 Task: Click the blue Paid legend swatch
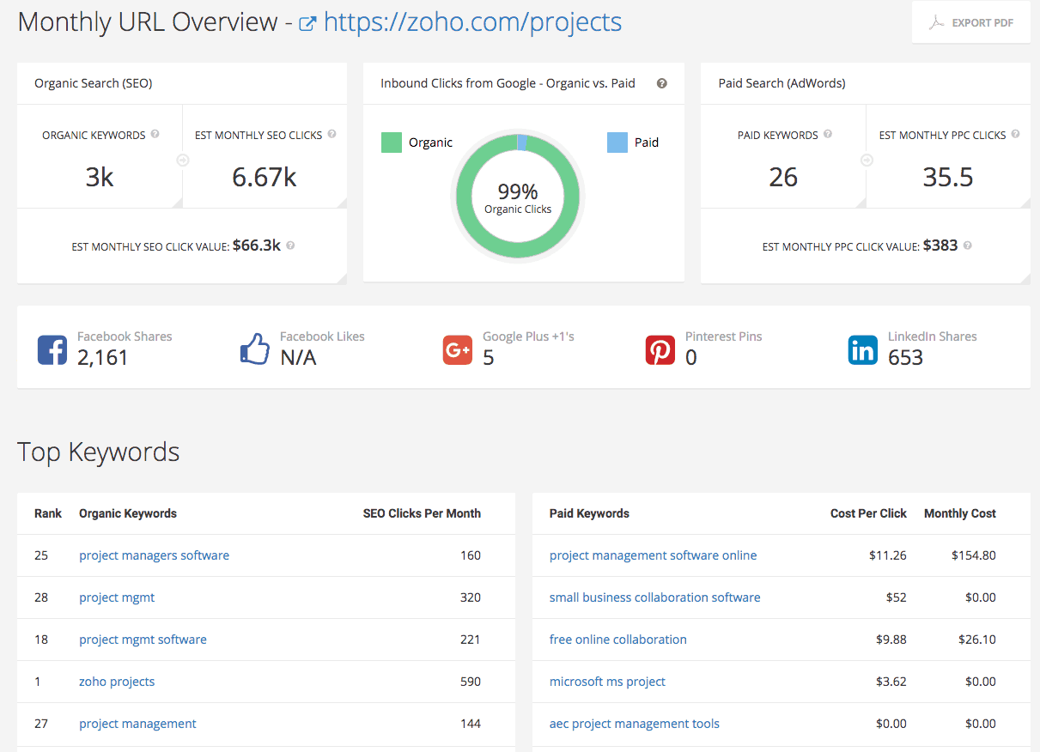617,143
